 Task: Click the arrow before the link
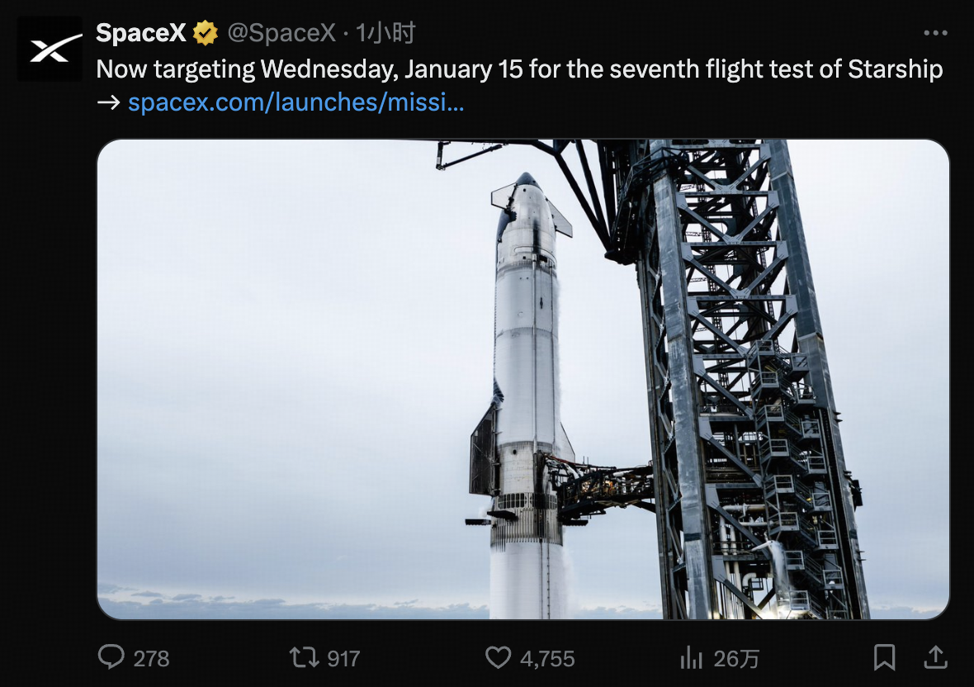[x=107, y=102]
